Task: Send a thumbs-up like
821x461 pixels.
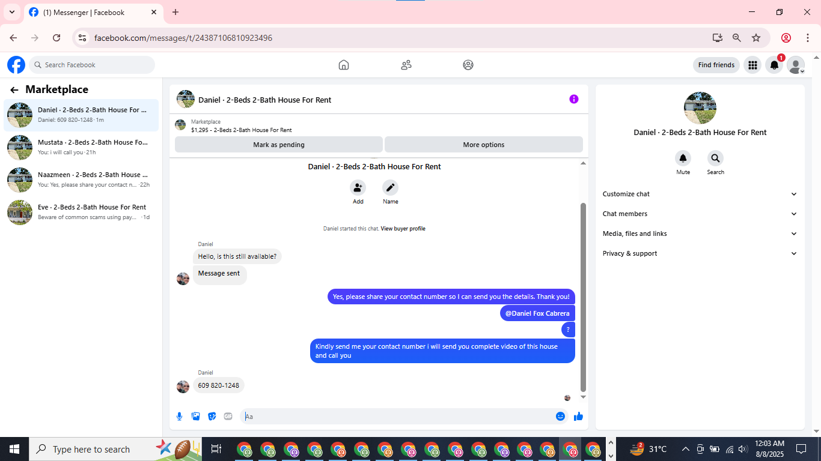Action: (578, 416)
